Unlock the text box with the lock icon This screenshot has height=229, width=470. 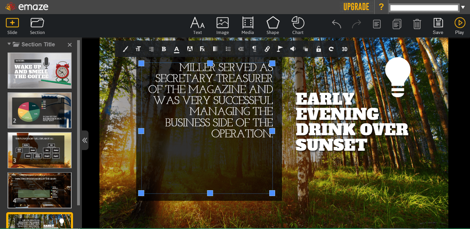[x=318, y=49]
